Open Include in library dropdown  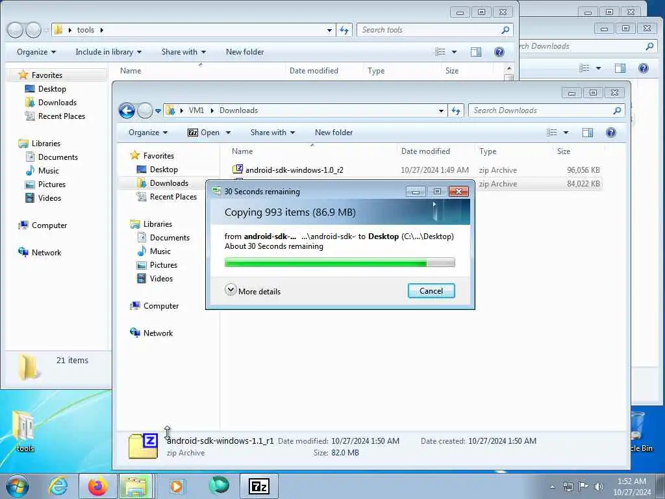click(108, 52)
